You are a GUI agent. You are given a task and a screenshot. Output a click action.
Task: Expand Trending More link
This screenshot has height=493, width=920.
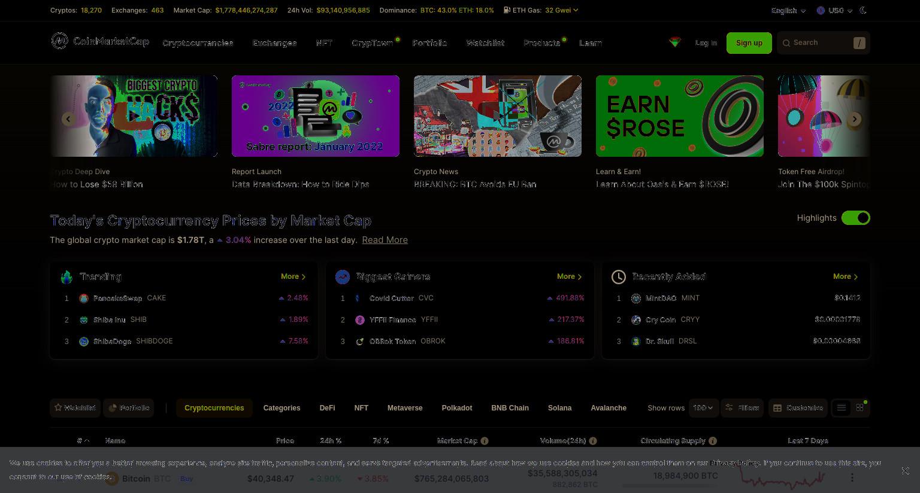293,276
